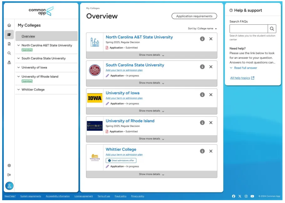Click the sign out icon in sidebar
Screen dimensions: 285x203
[9, 175]
